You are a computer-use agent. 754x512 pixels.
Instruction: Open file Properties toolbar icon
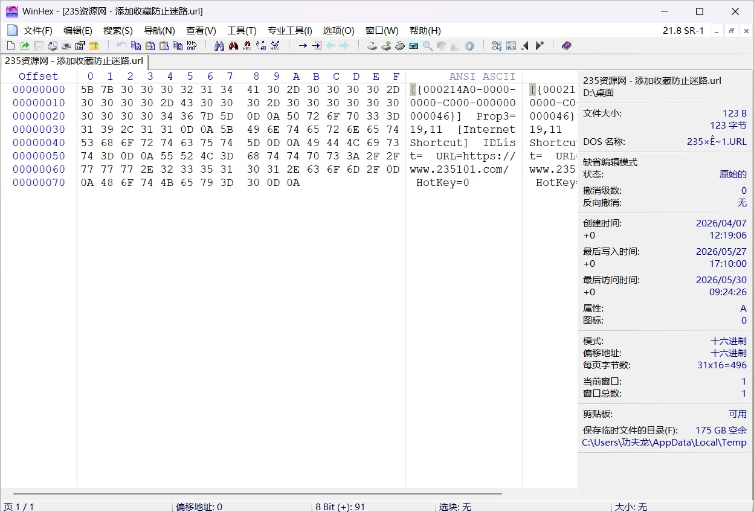pyautogui.click(x=80, y=46)
